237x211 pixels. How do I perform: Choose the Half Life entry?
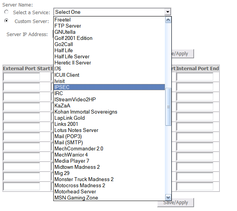tap(109, 50)
